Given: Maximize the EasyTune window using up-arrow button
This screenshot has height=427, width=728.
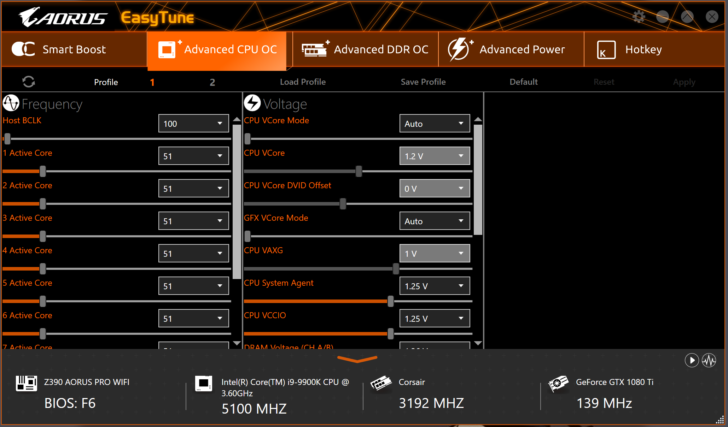Looking at the screenshot, I should [687, 17].
